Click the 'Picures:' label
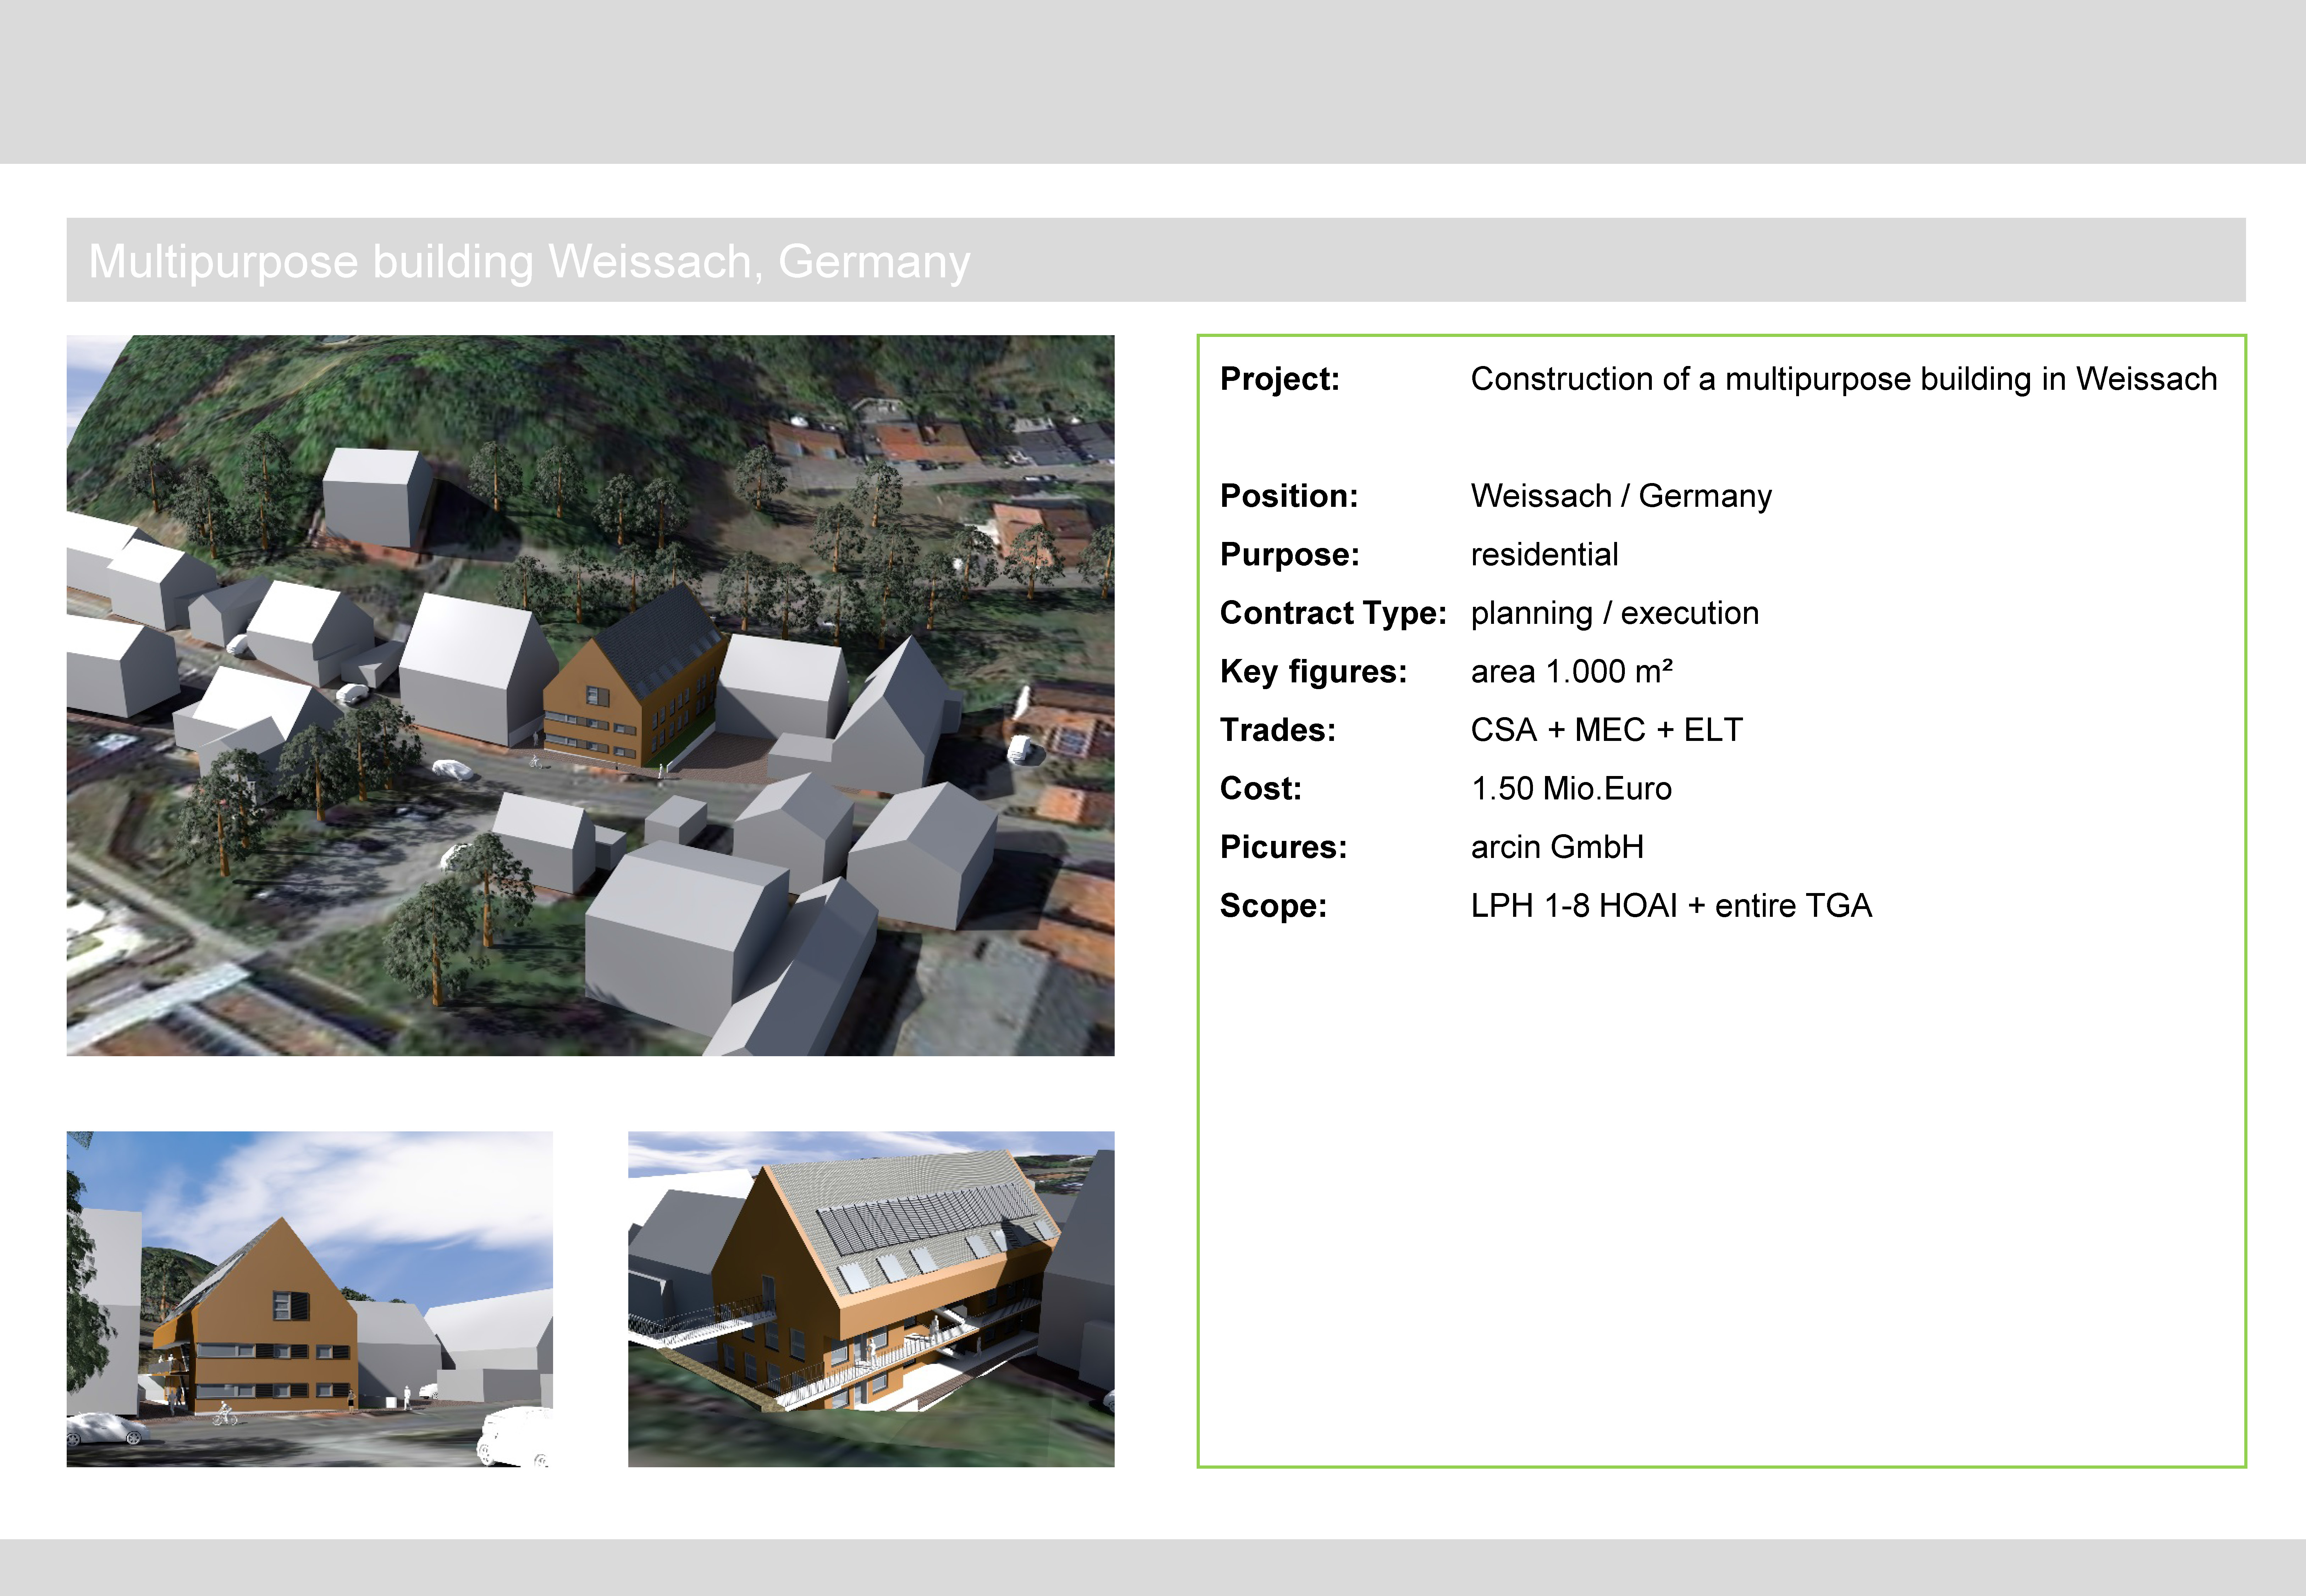The height and width of the screenshot is (1596, 2306). pyautogui.click(x=1284, y=847)
